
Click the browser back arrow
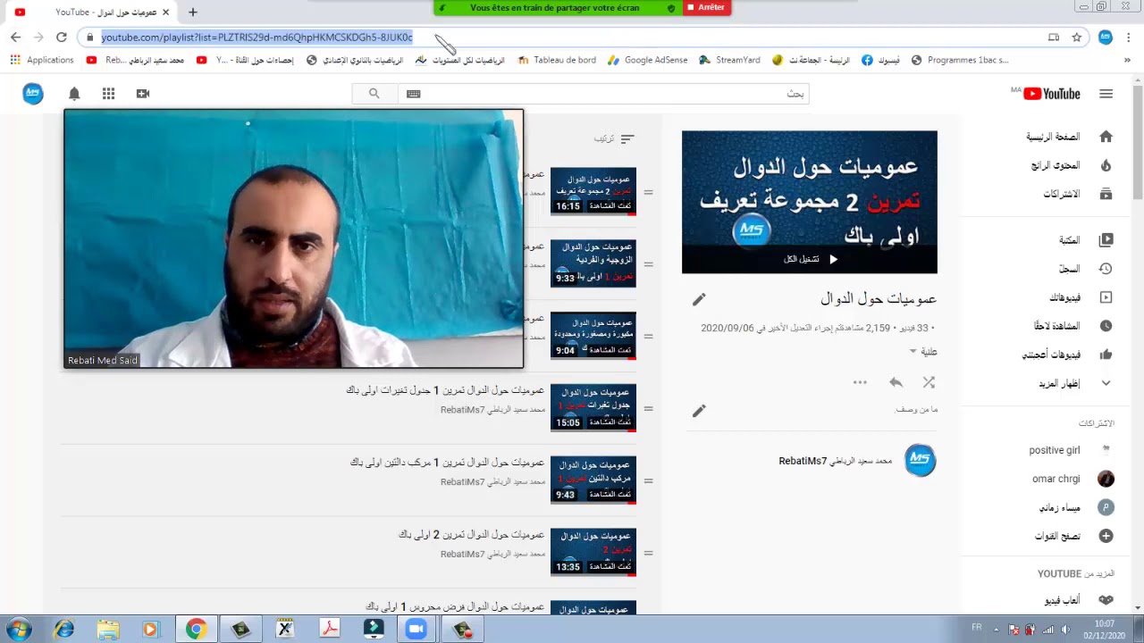[x=15, y=38]
